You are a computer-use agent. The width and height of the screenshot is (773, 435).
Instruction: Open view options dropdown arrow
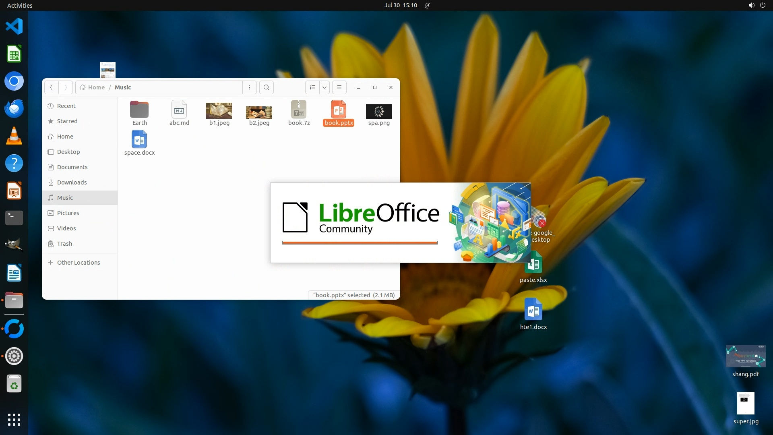[x=324, y=87]
